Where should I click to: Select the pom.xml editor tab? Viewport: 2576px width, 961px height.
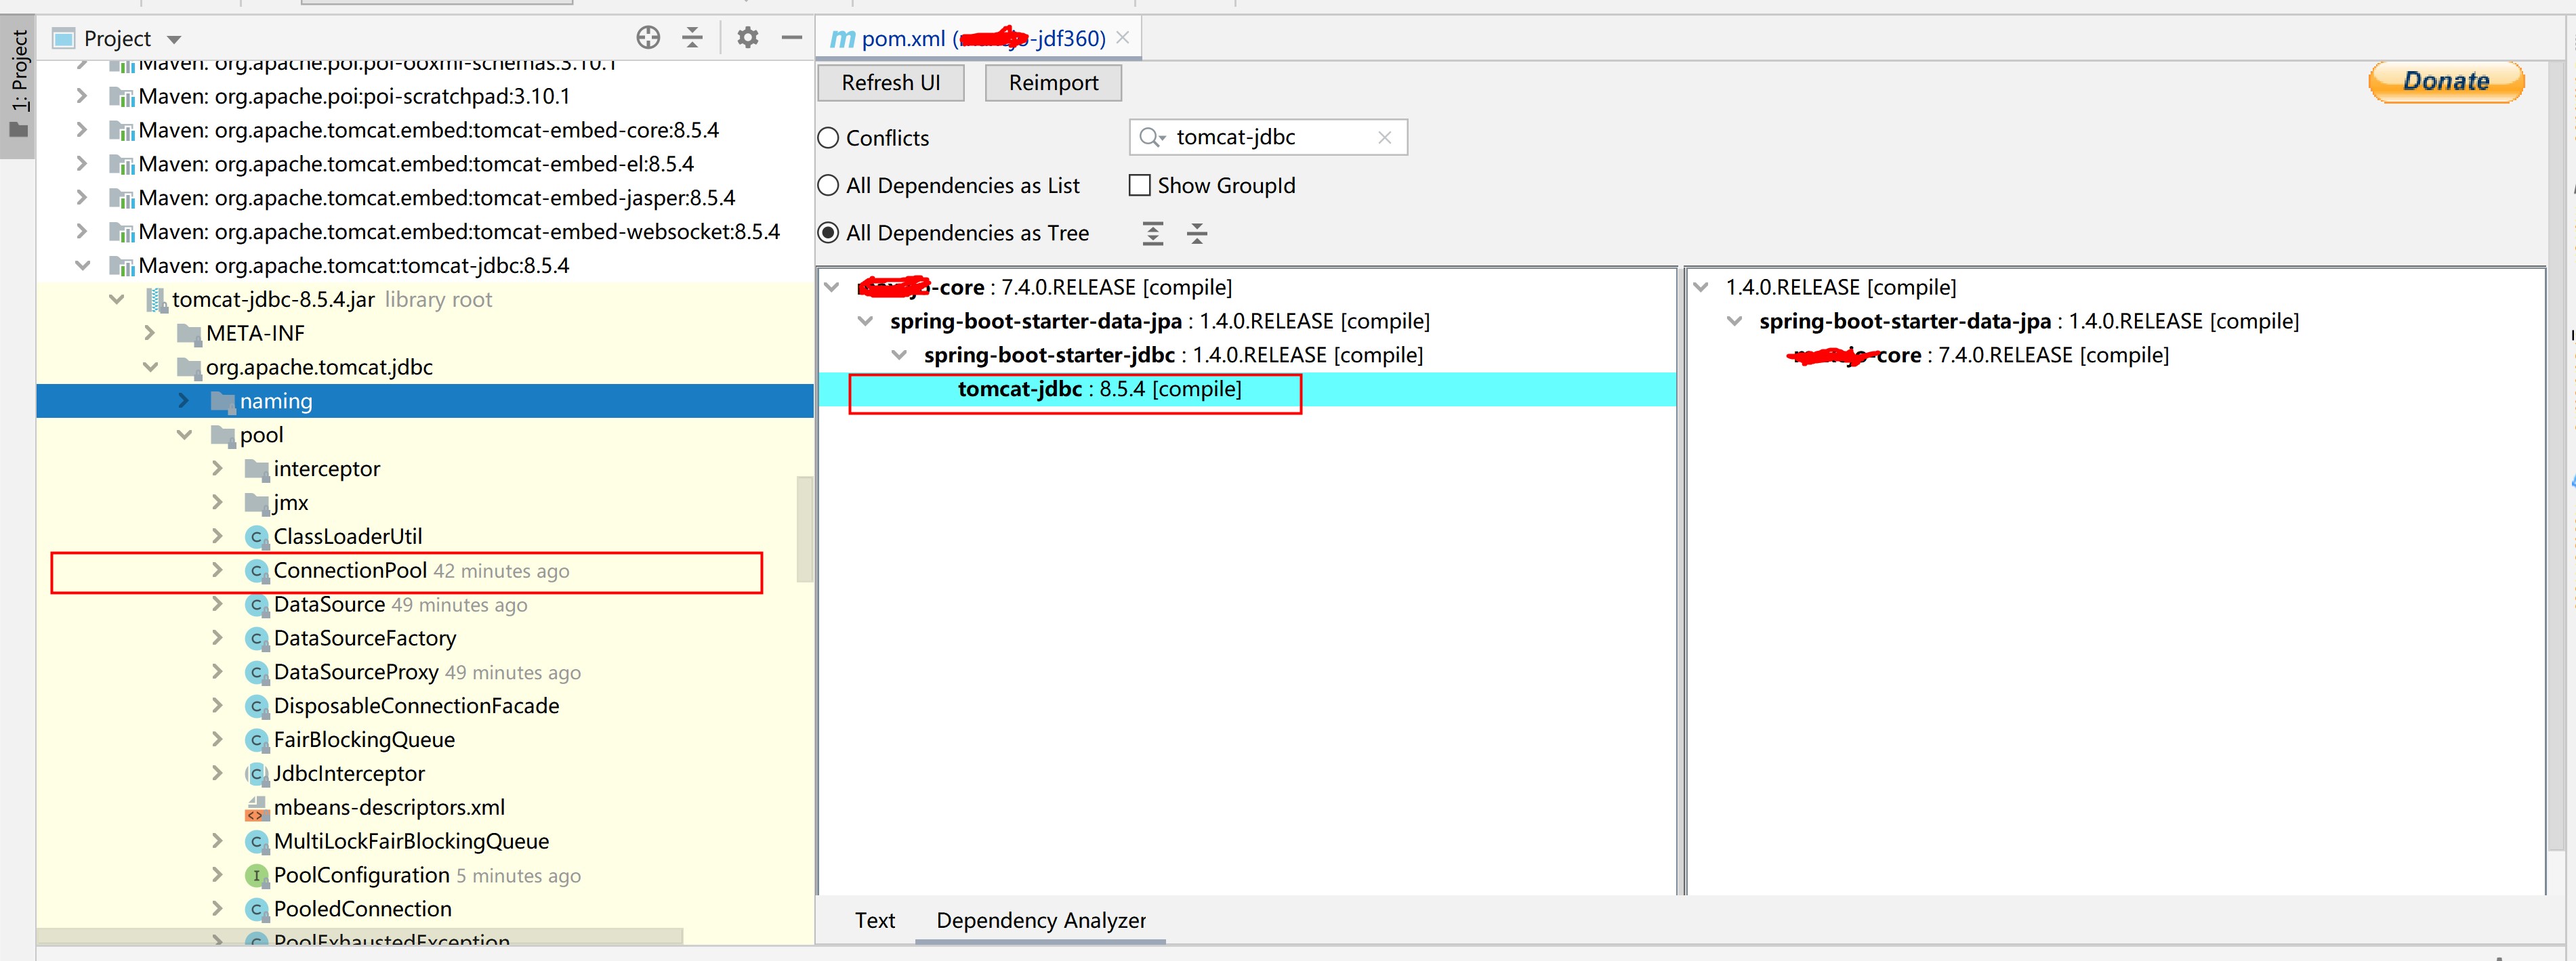[x=980, y=38]
